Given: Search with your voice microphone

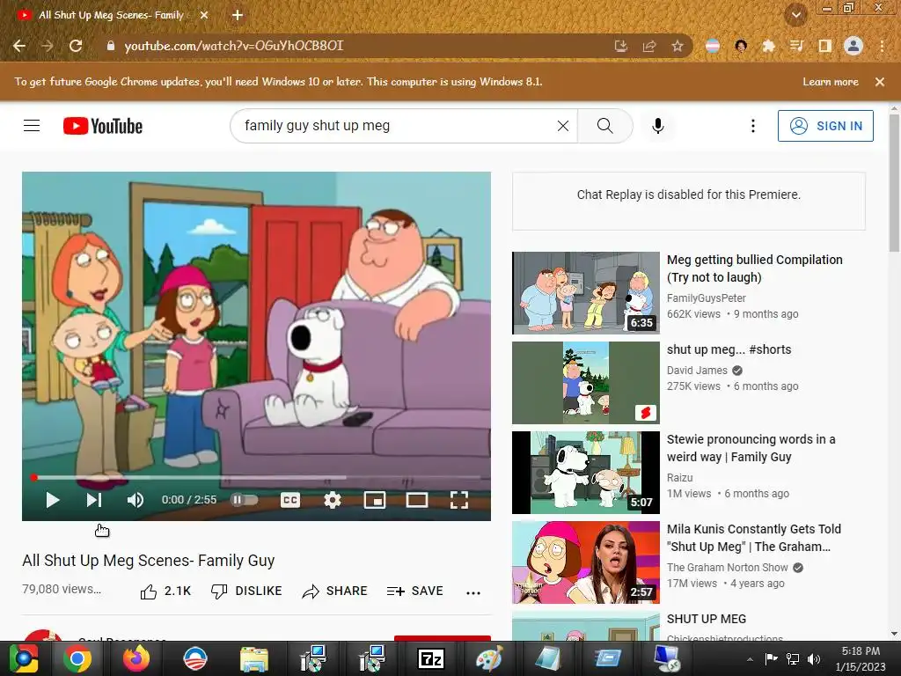Looking at the screenshot, I should (658, 125).
